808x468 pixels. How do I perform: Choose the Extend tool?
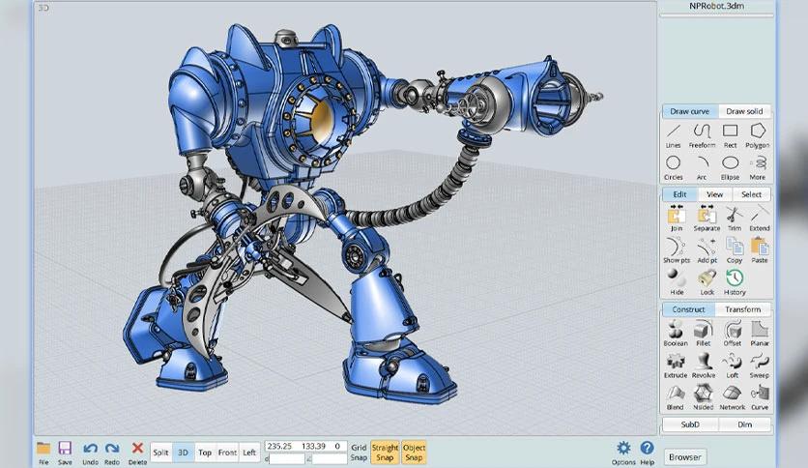[x=760, y=218]
